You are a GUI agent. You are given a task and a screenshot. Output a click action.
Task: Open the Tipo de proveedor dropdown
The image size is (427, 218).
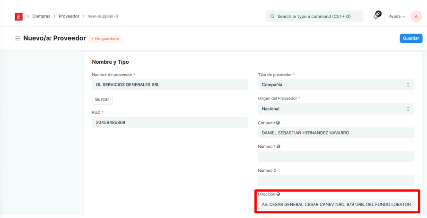(336, 85)
